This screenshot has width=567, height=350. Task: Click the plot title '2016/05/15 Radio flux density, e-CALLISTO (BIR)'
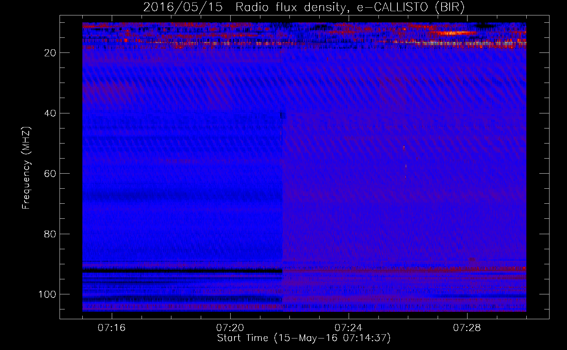[304, 7]
